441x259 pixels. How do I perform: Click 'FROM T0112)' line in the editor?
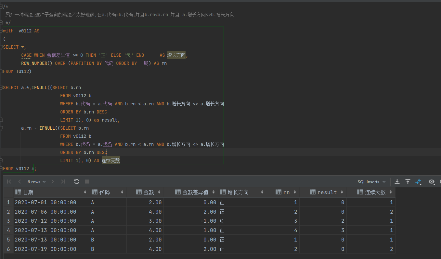[x=17, y=71]
